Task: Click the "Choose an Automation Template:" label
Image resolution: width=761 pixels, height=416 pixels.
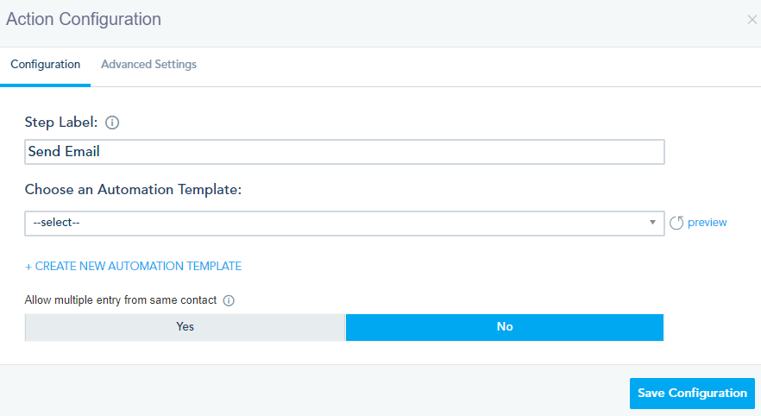Action: coord(133,190)
